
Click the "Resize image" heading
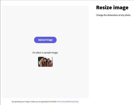pos(112,8)
